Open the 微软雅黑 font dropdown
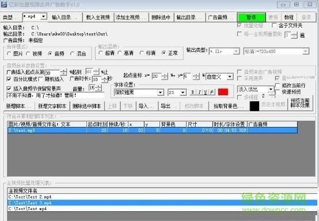 (x=160, y=92)
